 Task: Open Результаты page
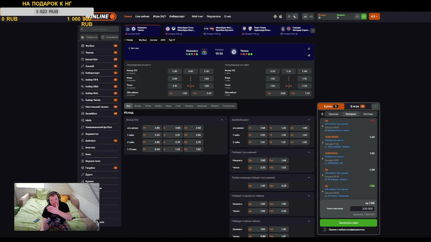tap(214, 16)
